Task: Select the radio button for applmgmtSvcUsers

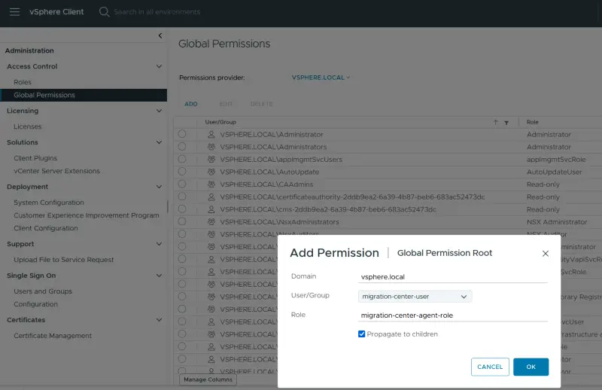Action: pos(182,159)
